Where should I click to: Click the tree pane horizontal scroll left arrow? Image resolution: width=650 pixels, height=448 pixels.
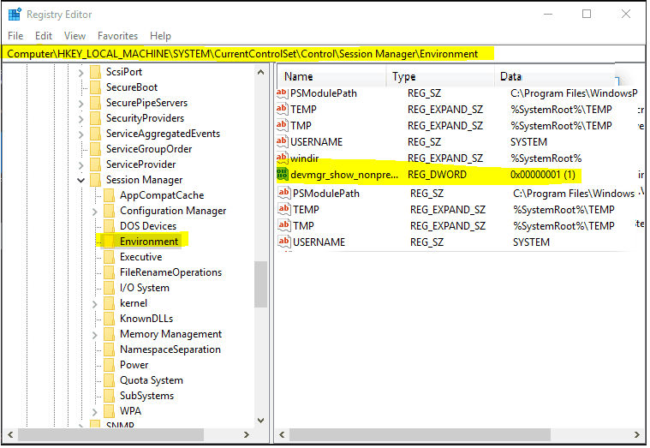10,435
